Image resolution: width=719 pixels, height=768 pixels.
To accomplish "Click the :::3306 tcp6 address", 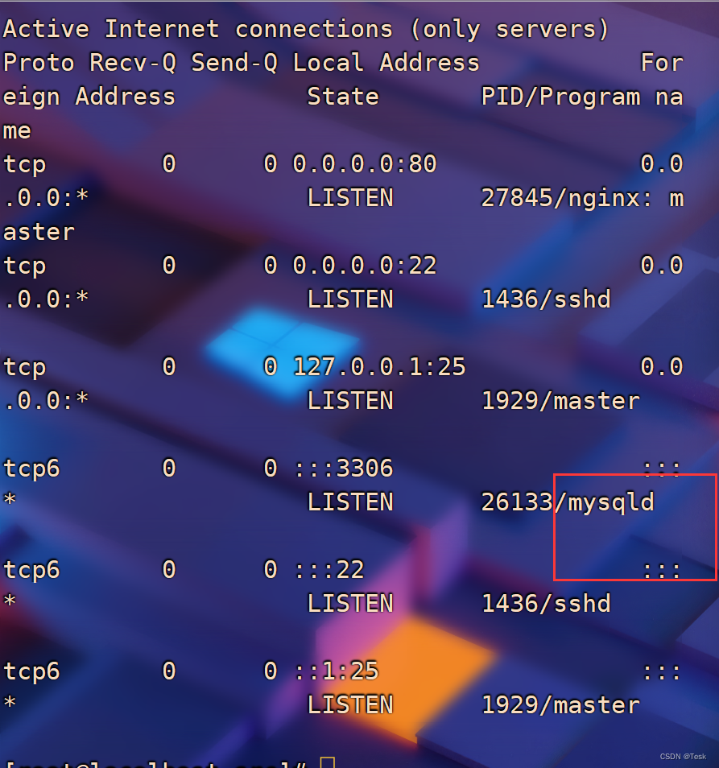I will tap(341, 468).
